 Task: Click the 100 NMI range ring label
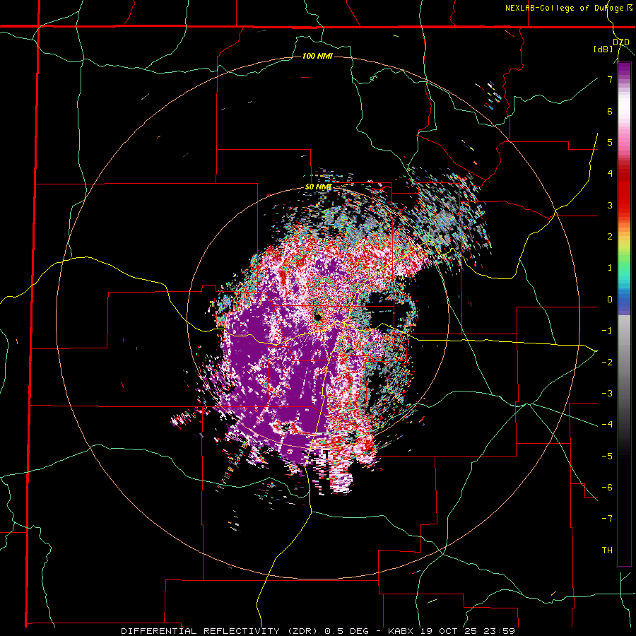click(x=317, y=56)
